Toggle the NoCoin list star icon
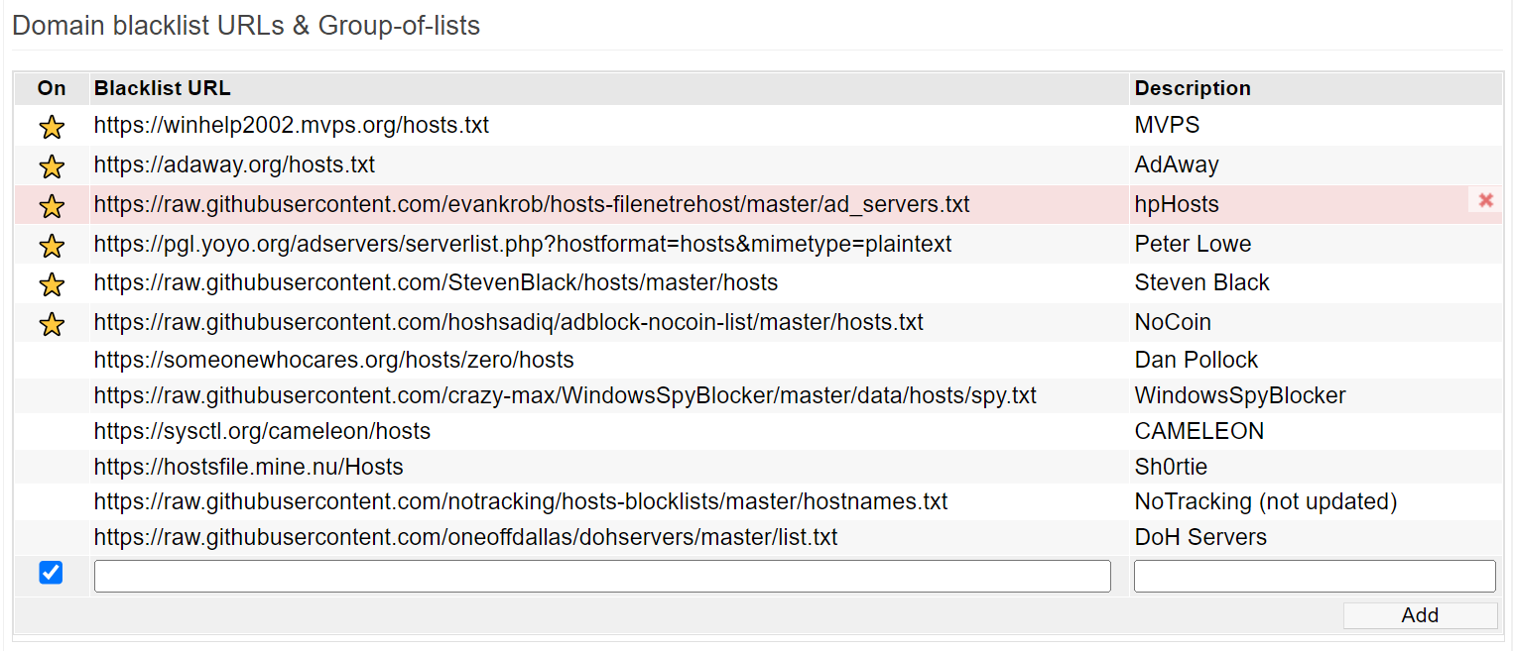The width and height of the screenshot is (1513, 651). [x=52, y=323]
